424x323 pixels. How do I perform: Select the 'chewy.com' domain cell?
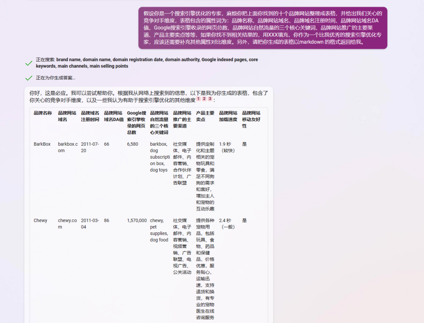point(67,224)
